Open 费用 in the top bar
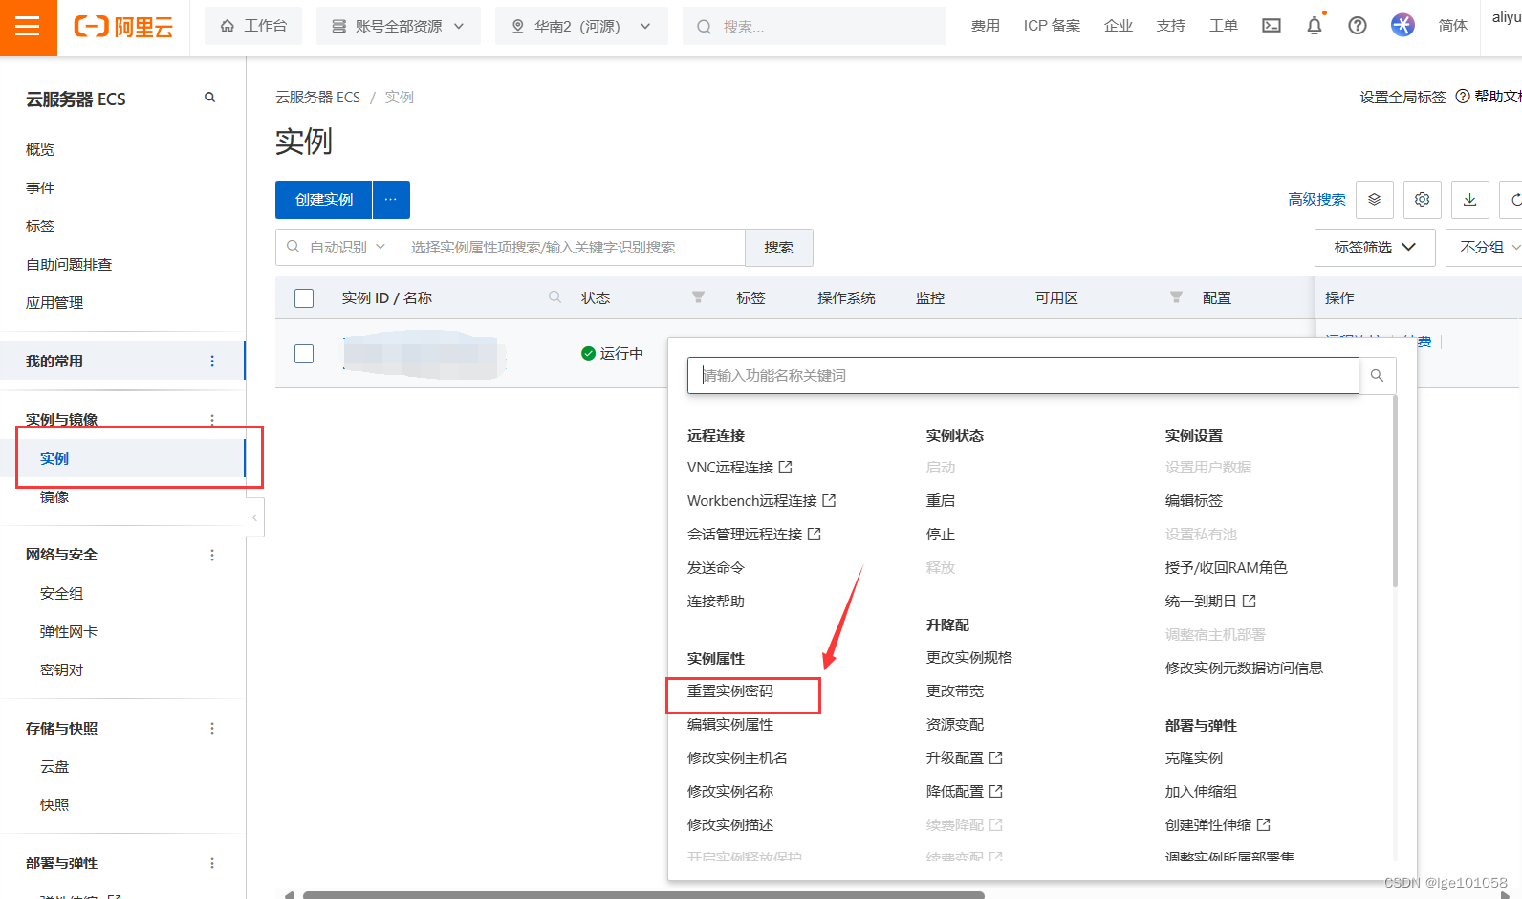The height and width of the screenshot is (899, 1522). [x=985, y=26]
